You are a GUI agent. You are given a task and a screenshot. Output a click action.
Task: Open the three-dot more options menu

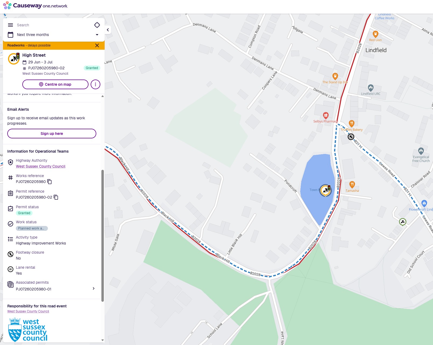pos(95,84)
